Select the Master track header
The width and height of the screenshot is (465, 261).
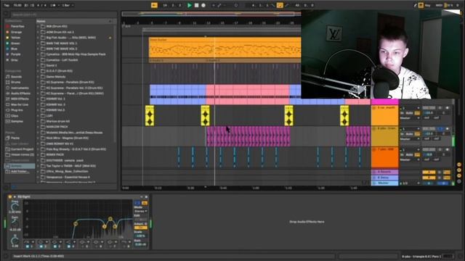pyautogui.click(x=384, y=183)
